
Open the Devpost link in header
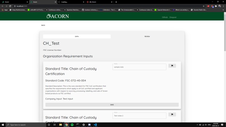pyautogui.click(x=173, y=17)
